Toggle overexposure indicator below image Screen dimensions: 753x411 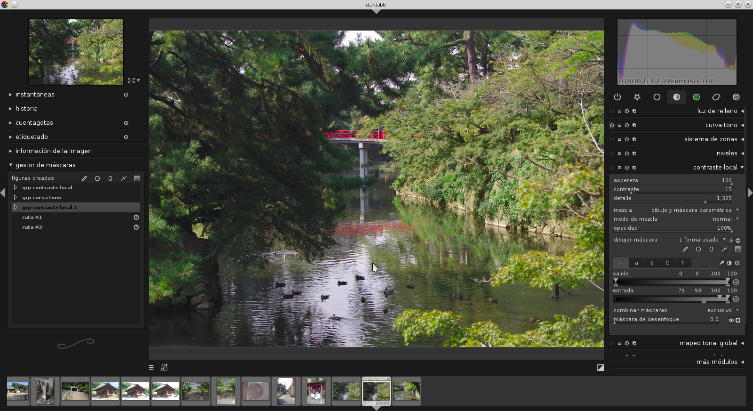(601, 368)
